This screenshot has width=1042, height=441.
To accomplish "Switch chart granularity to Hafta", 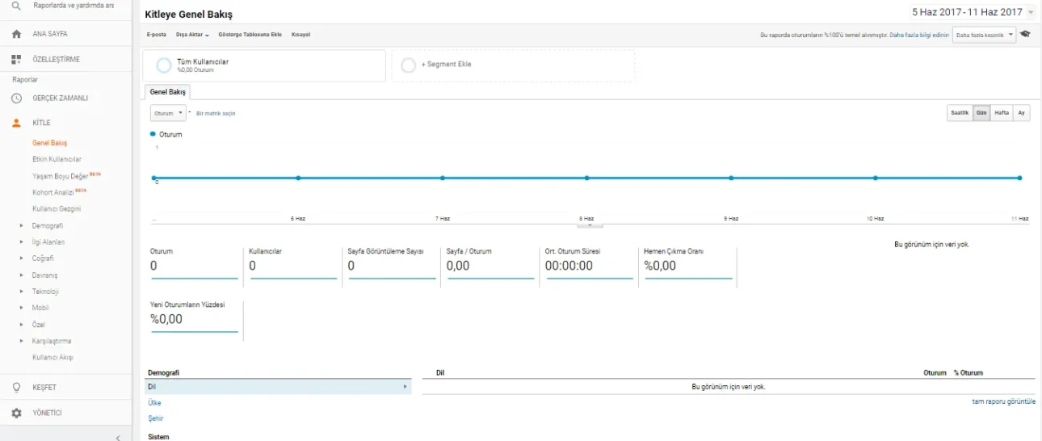I will tap(1002, 113).
